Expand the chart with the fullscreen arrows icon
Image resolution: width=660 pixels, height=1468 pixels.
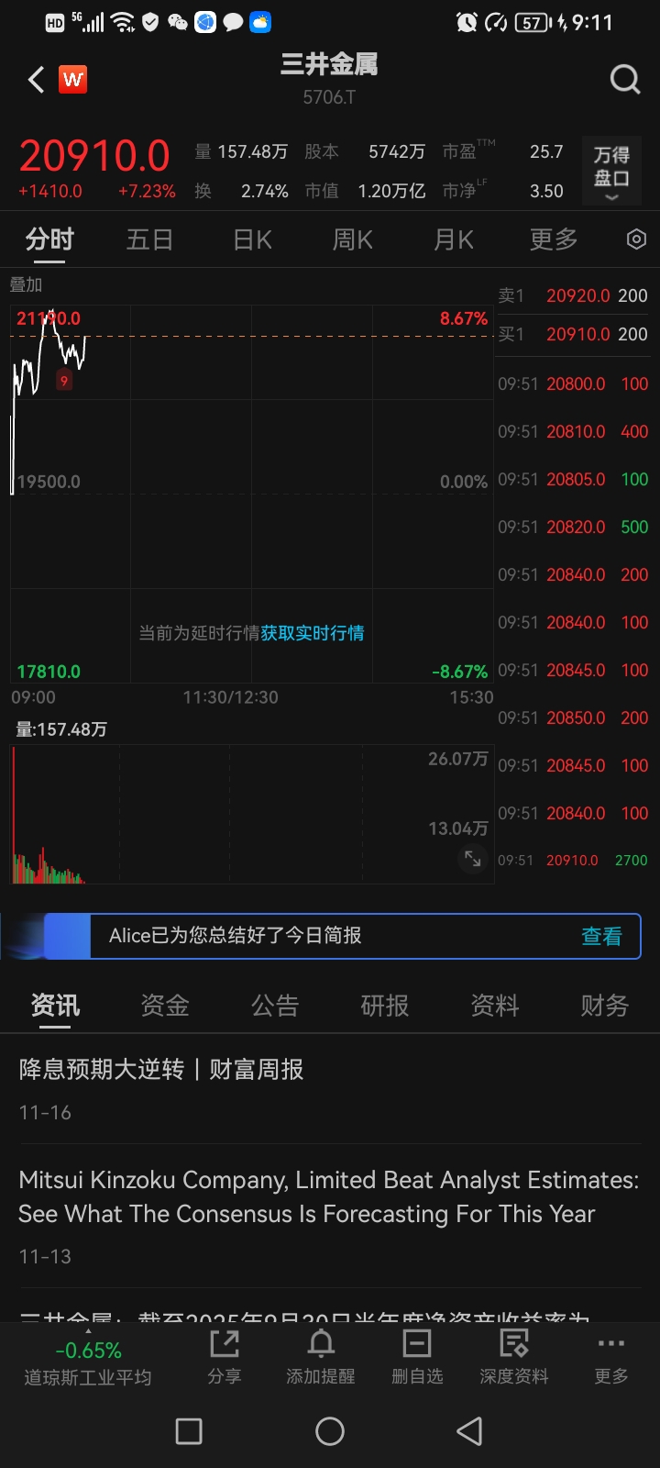pos(473,859)
